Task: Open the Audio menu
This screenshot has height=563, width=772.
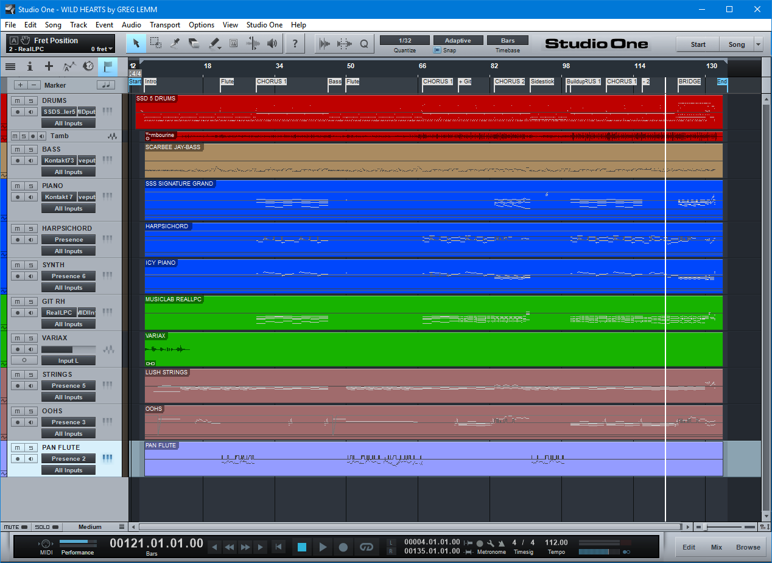Action: click(x=132, y=25)
